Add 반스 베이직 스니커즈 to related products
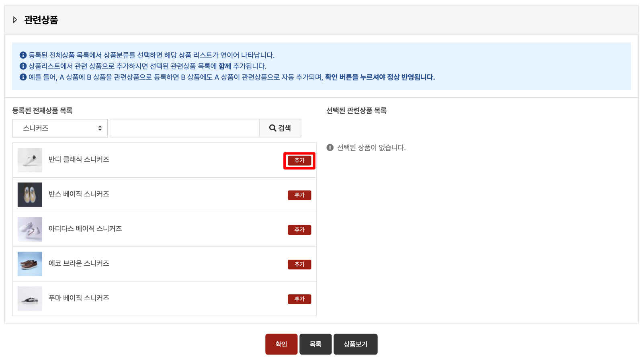The image size is (643, 363). coord(299,195)
